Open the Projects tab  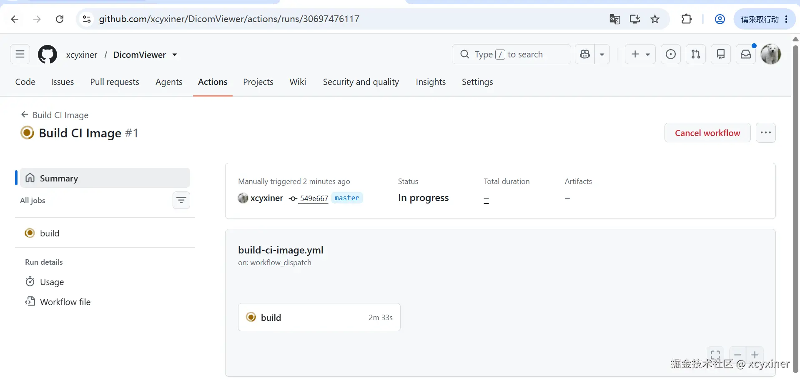258,82
